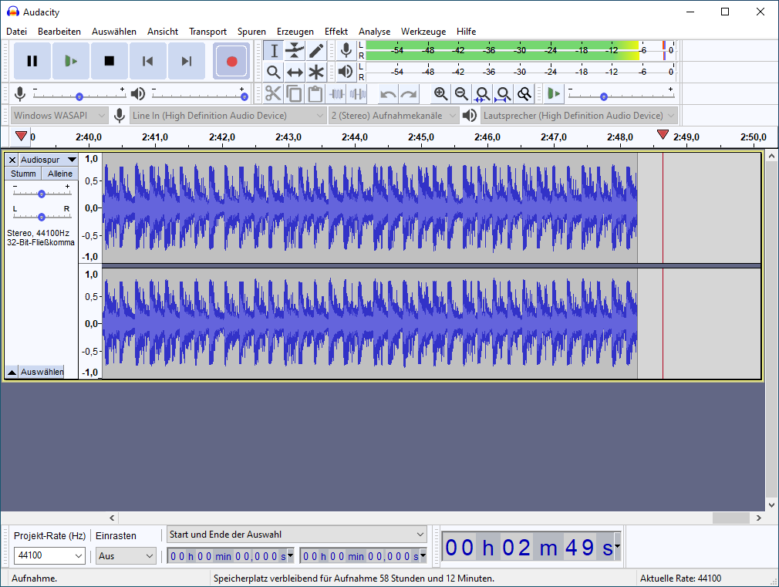Open the Spuren menu
779x587 pixels.
pyautogui.click(x=251, y=32)
